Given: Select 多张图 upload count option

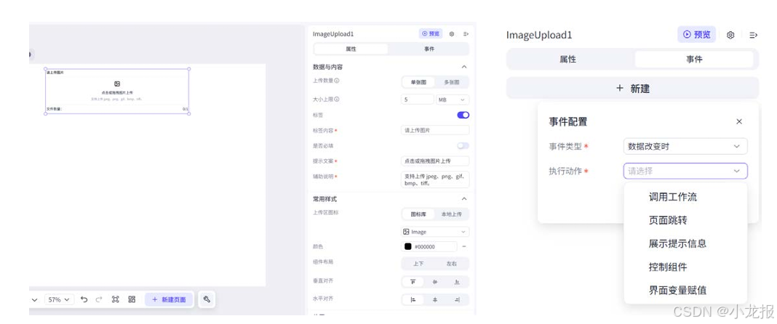Looking at the screenshot, I should click(452, 82).
